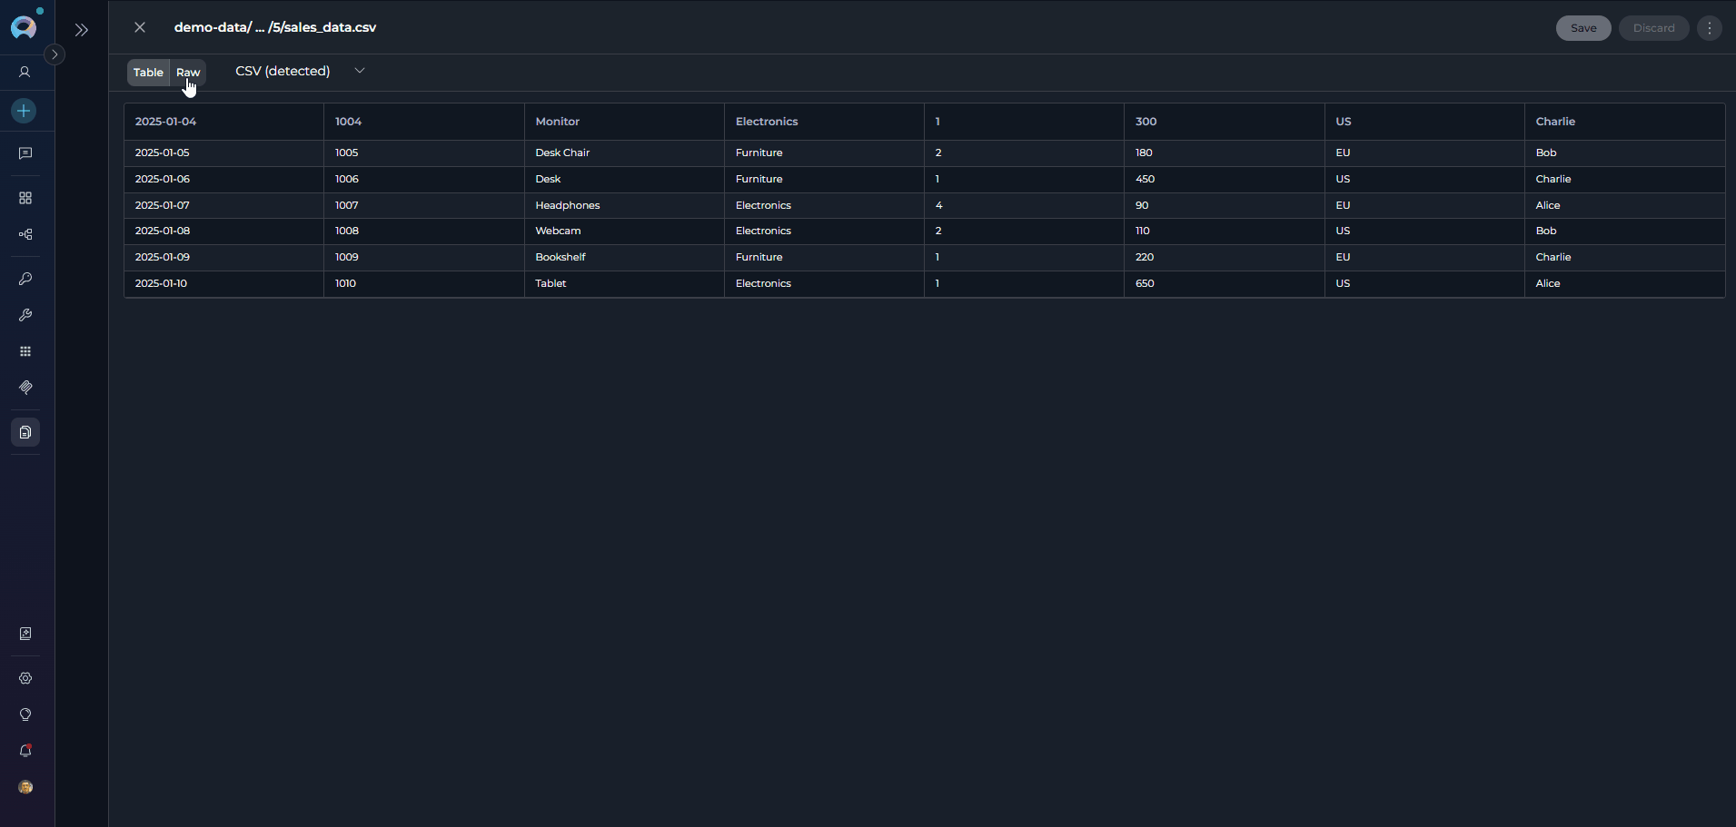1736x827 pixels.
Task: Open the chat message icon in sidebar
Action: (x=25, y=153)
